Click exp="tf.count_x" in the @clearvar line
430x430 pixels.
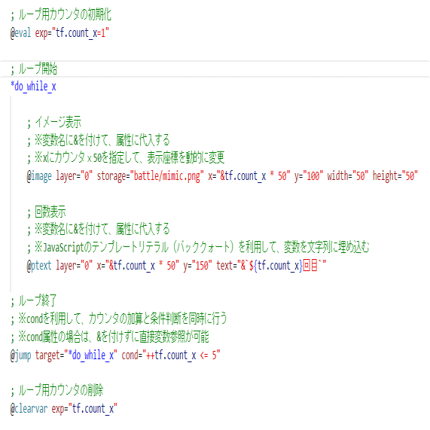[x=84, y=409]
